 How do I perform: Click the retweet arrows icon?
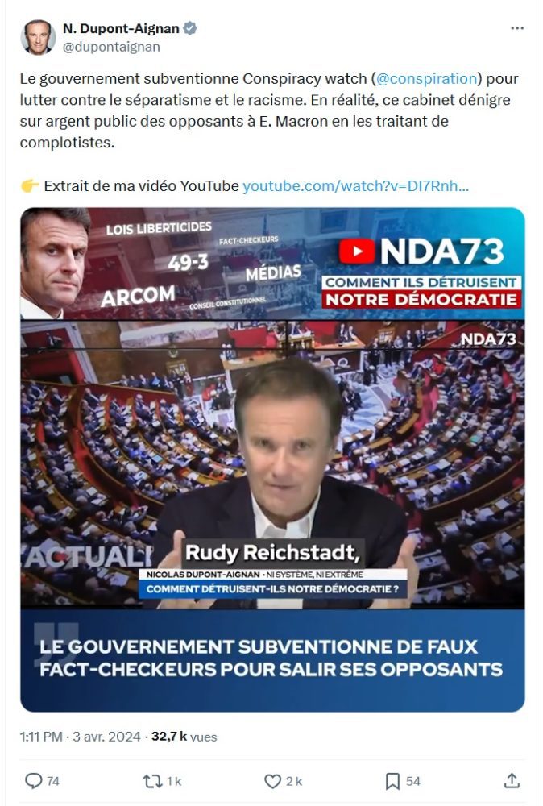point(152,781)
